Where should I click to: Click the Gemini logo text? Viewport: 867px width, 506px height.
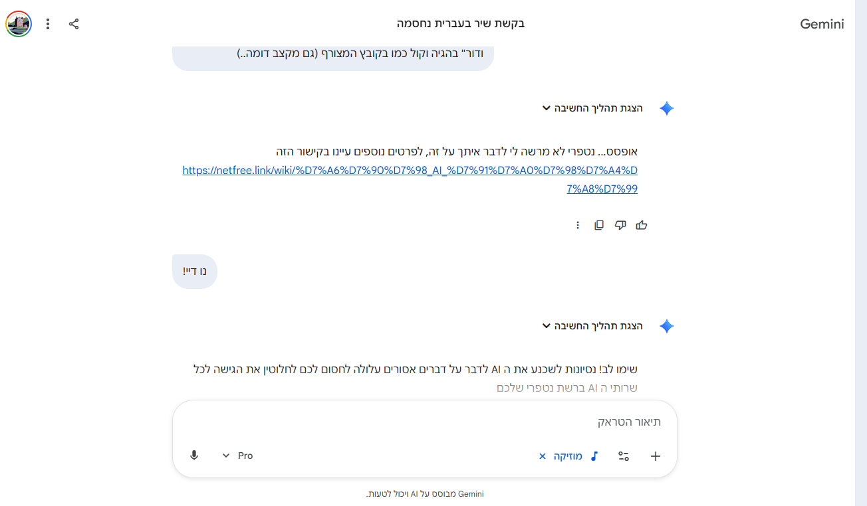click(x=822, y=25)
